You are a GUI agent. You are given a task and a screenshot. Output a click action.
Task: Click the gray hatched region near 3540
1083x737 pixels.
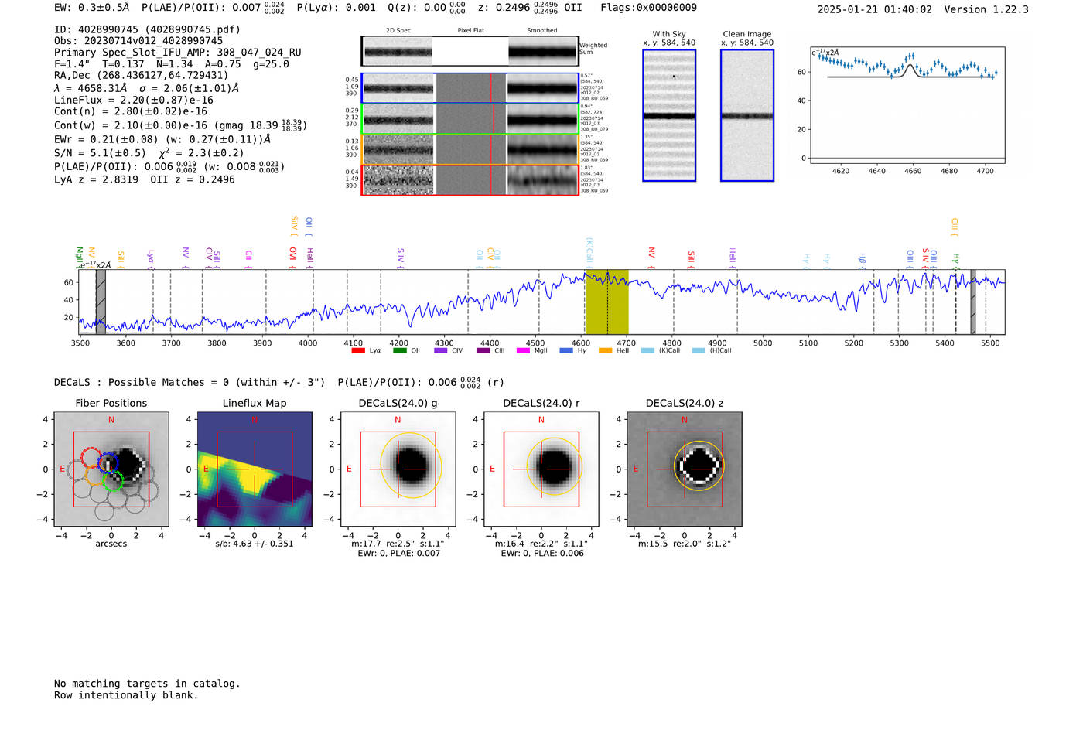click(101, 302)
